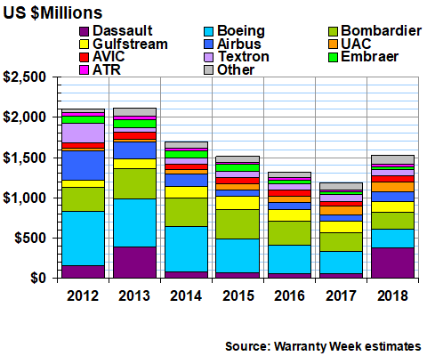The width and height of the screenshot is (427, 356).
Task: Click the ATR magenta legend swatch
Action: (85, 70)
